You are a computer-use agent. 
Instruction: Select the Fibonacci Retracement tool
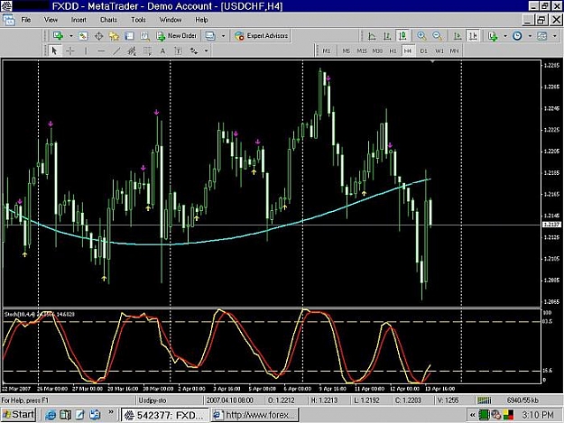pos(147,51)
